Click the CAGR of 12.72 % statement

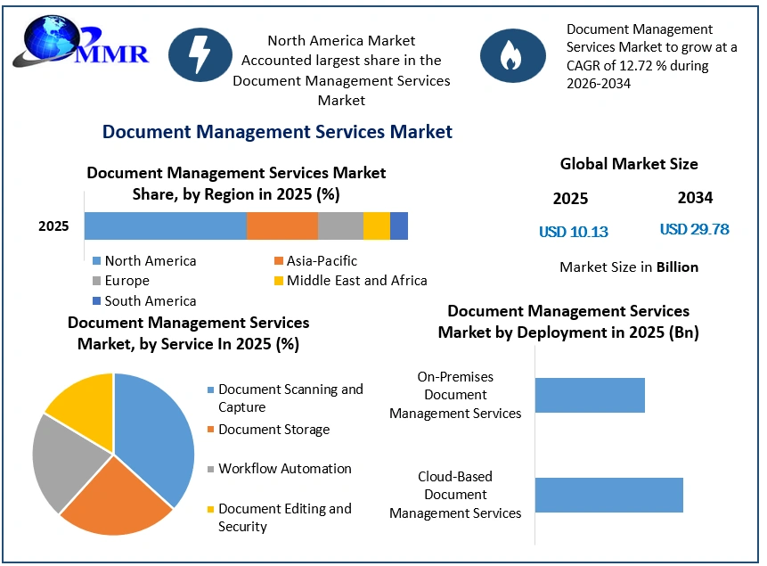tap(651, 56)
